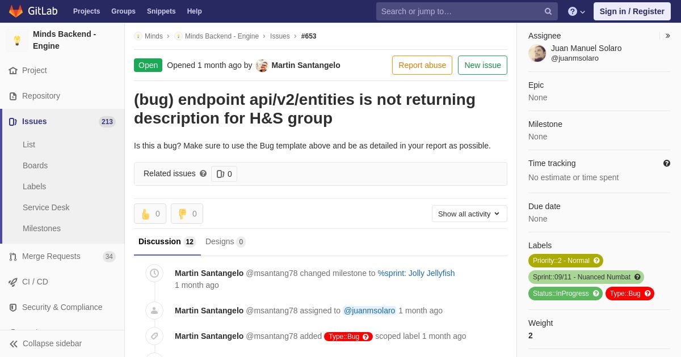This screenshot has width=681, height=357.
Task: Switch to the Designs tab
Action: [225, 242]
